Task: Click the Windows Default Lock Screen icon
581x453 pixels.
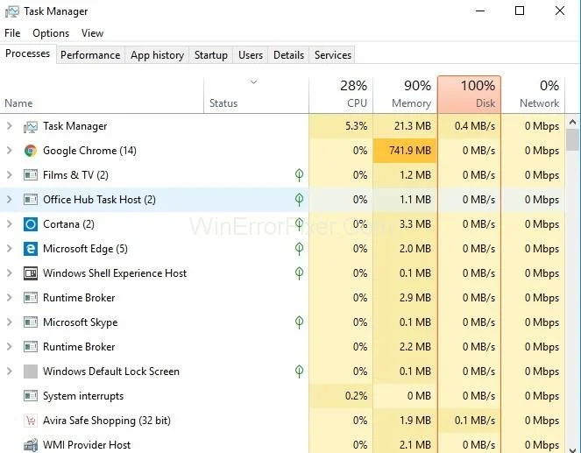Action: 31,372
